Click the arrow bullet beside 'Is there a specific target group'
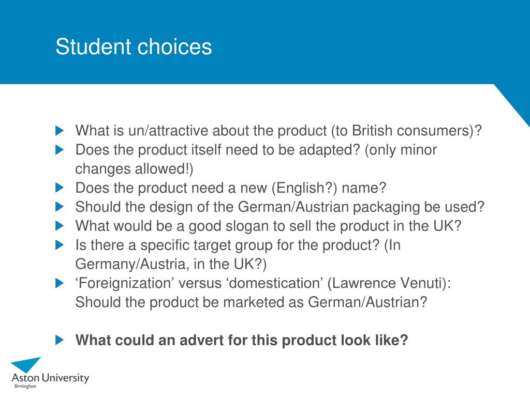 point(60,245)
